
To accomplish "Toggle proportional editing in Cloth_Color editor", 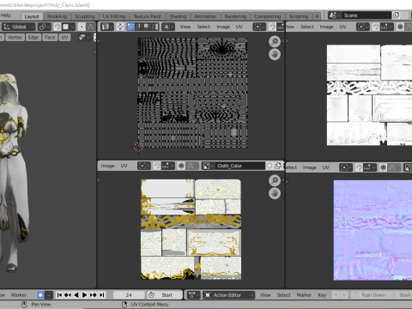I will click(x=181, y=166).
